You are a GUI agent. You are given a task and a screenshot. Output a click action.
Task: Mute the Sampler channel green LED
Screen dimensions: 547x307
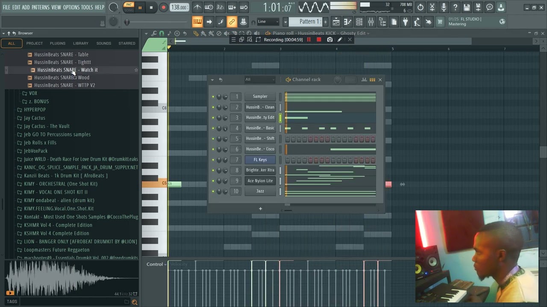[x=213, y=97]
